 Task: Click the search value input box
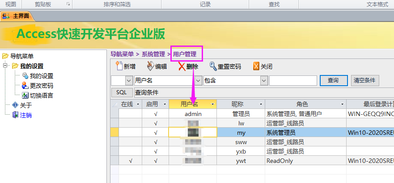tap(293, 80)
